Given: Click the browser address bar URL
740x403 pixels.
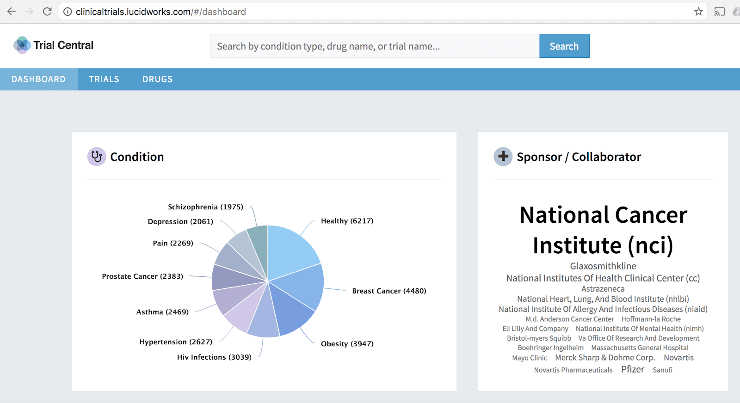Looking at the screenshot, I should pos(161,12).
